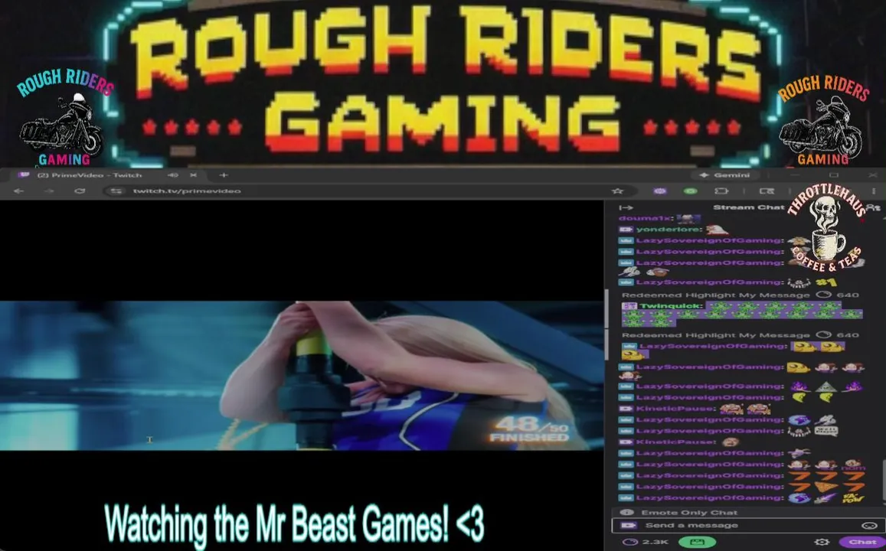View site information next to URL
Screen dimensions: 886x551
click(x=116, y=191)
